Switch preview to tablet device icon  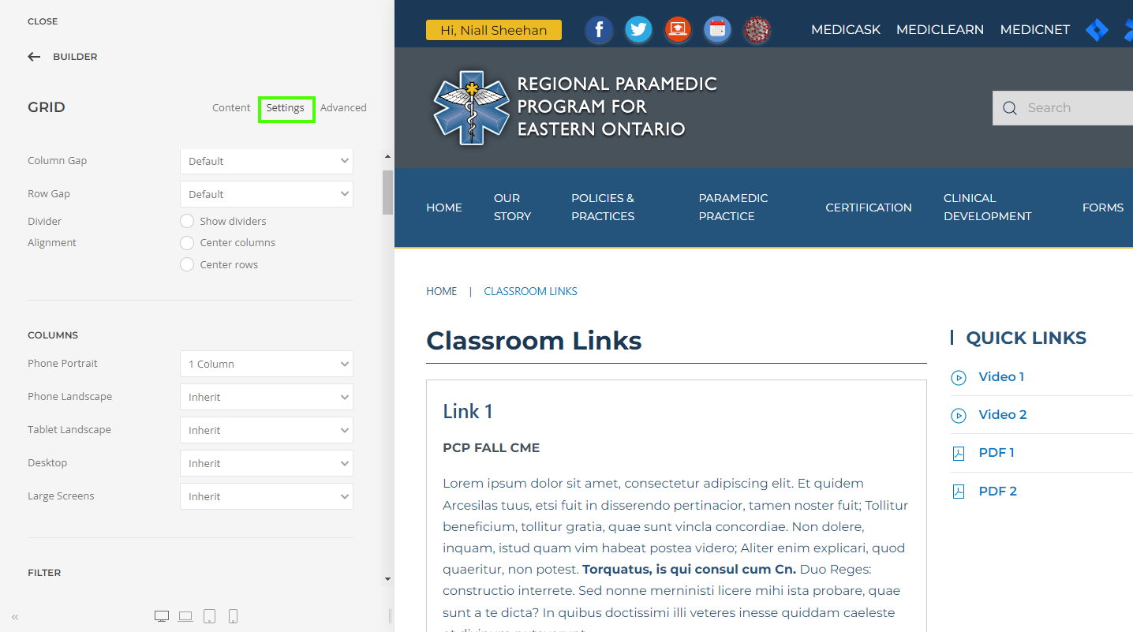[x=209, y=616]
